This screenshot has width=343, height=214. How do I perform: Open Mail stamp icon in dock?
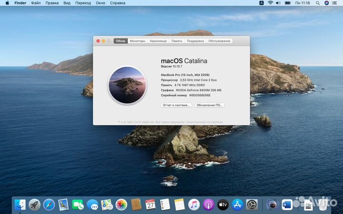(x=63, y=205)
